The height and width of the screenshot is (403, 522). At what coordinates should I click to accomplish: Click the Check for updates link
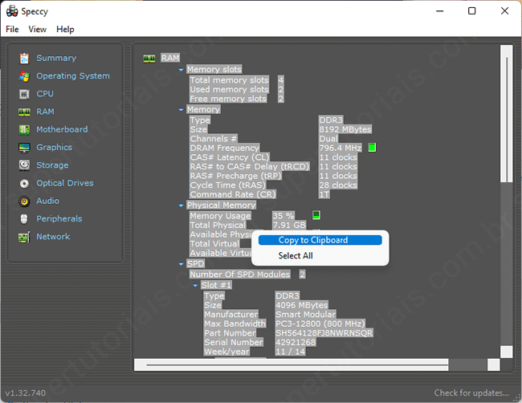[x=471, y=393]
